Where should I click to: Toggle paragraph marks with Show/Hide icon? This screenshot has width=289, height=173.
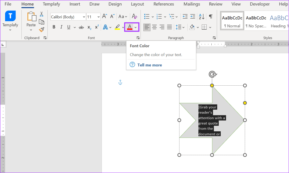click(210, 17)
